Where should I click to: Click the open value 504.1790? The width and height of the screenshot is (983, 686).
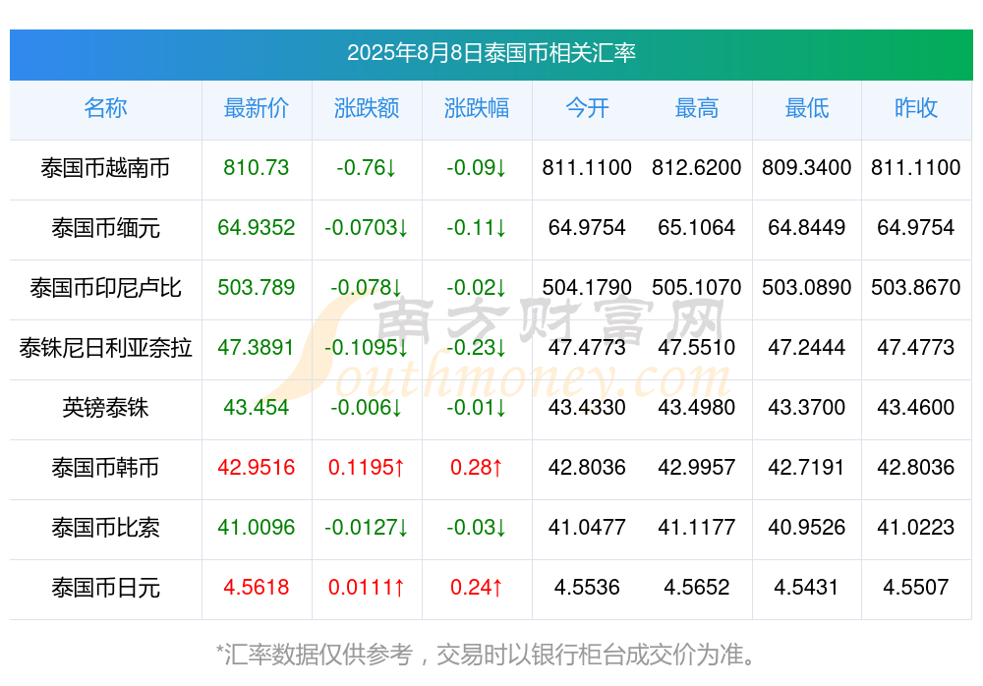tap(587, 288)
